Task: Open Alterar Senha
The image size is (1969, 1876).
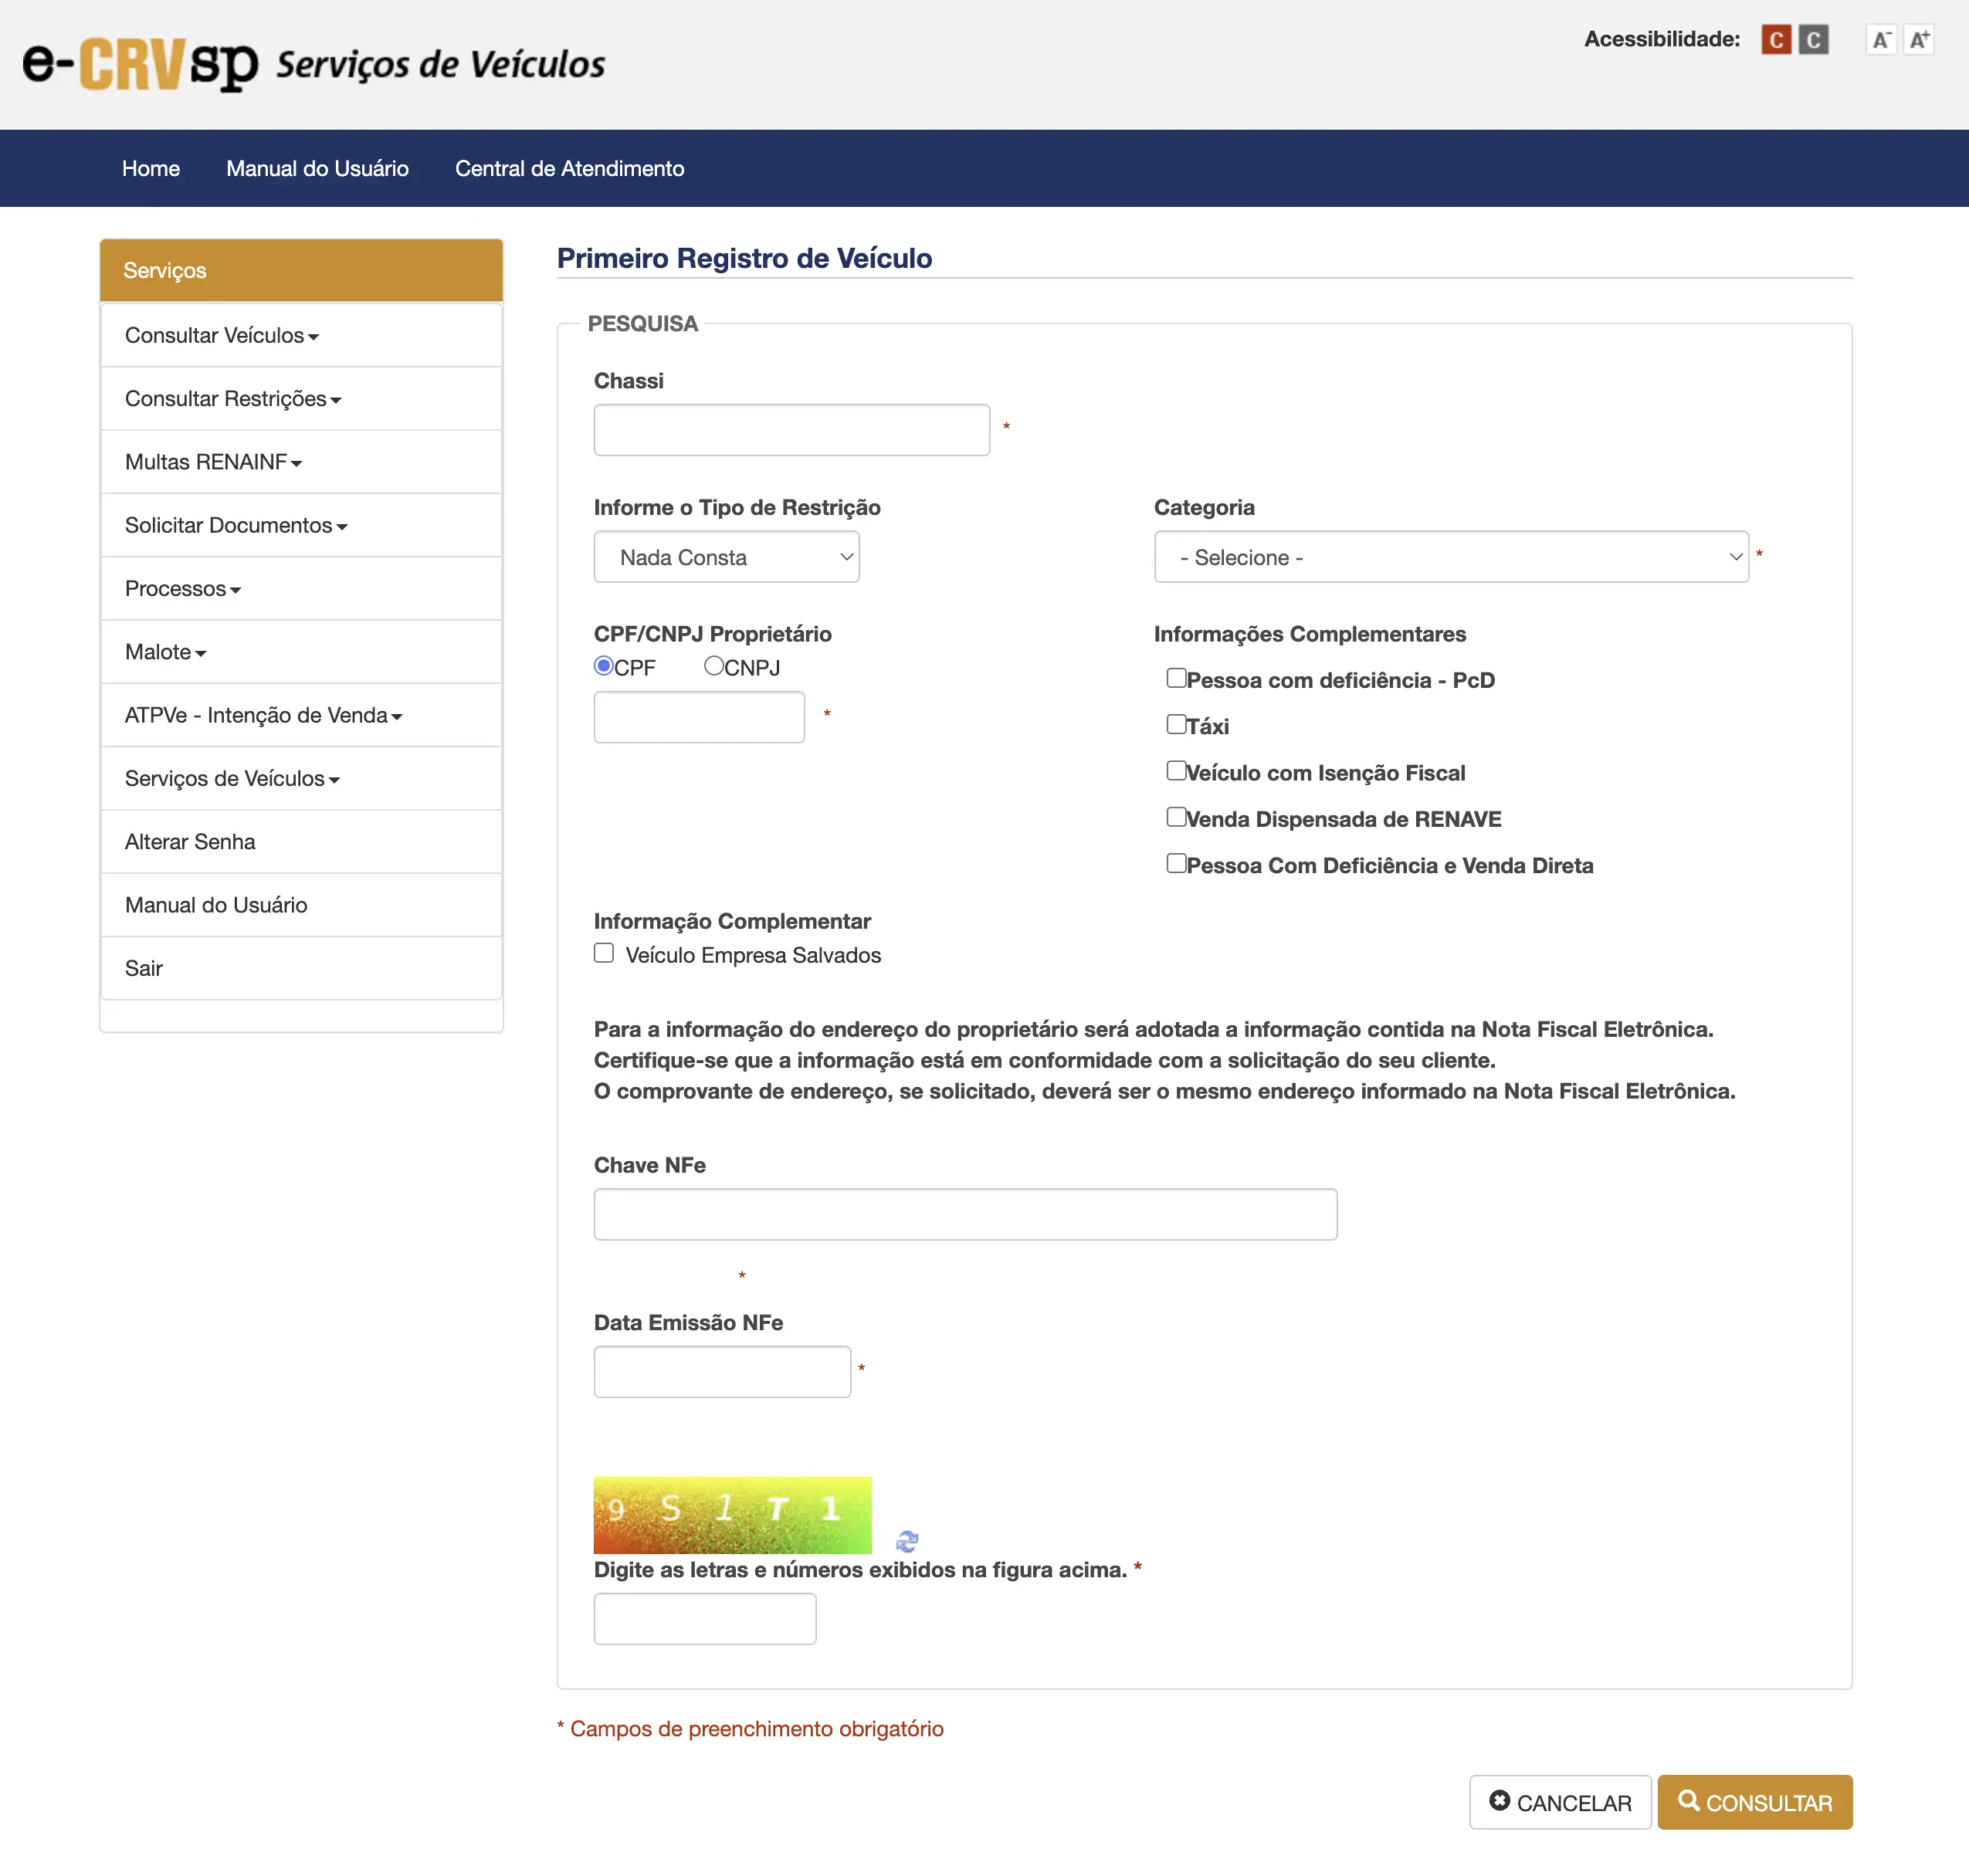Action: coord(190,841)
